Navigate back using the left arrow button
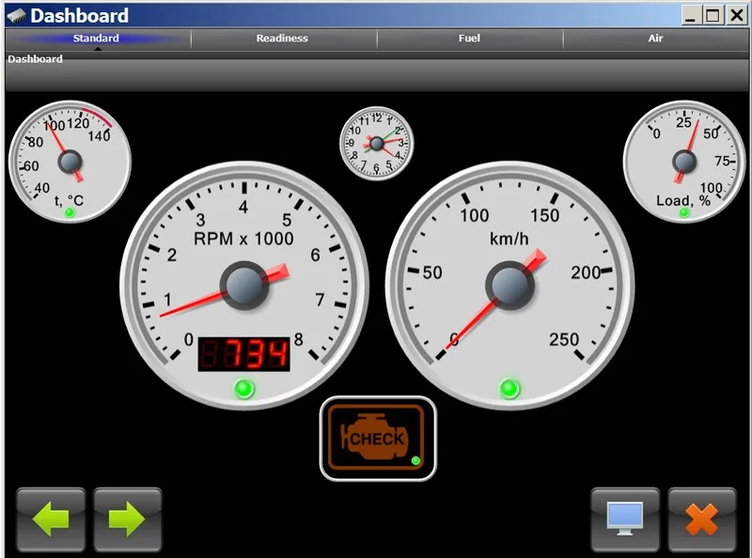This screenshot has height=558, width=752. (x=52, y=519)
